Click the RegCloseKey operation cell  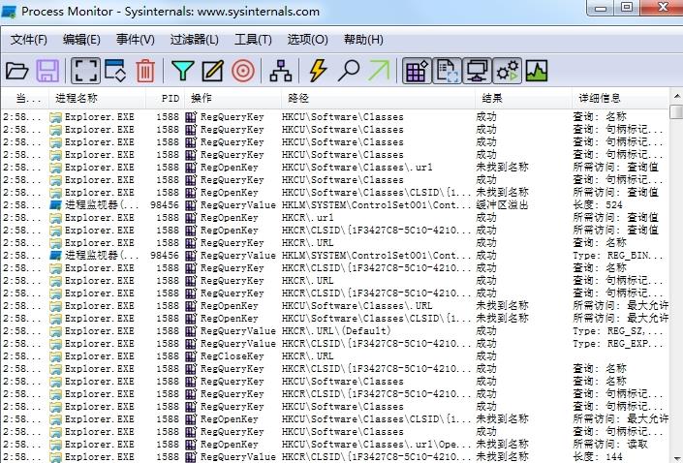232,355
